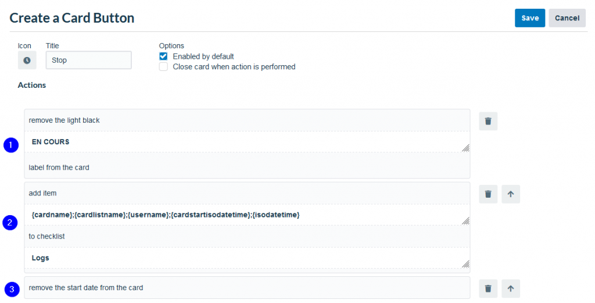
Task: Edit the EN COURS label field
Action: click(248, 142)
